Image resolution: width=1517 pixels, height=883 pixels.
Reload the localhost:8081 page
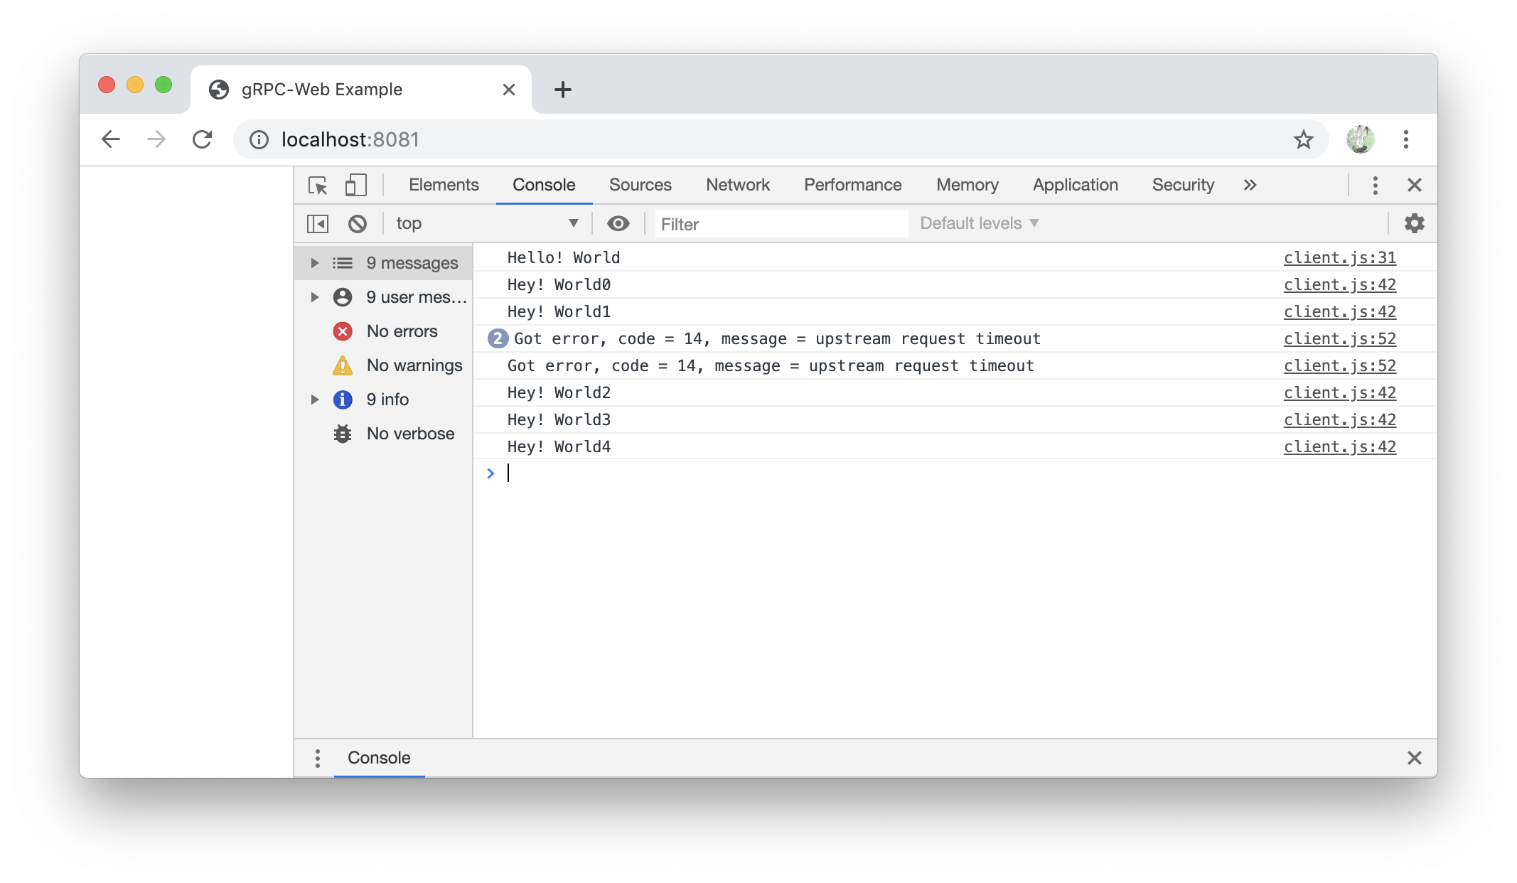pyautogui.click(x=203, y=139)
